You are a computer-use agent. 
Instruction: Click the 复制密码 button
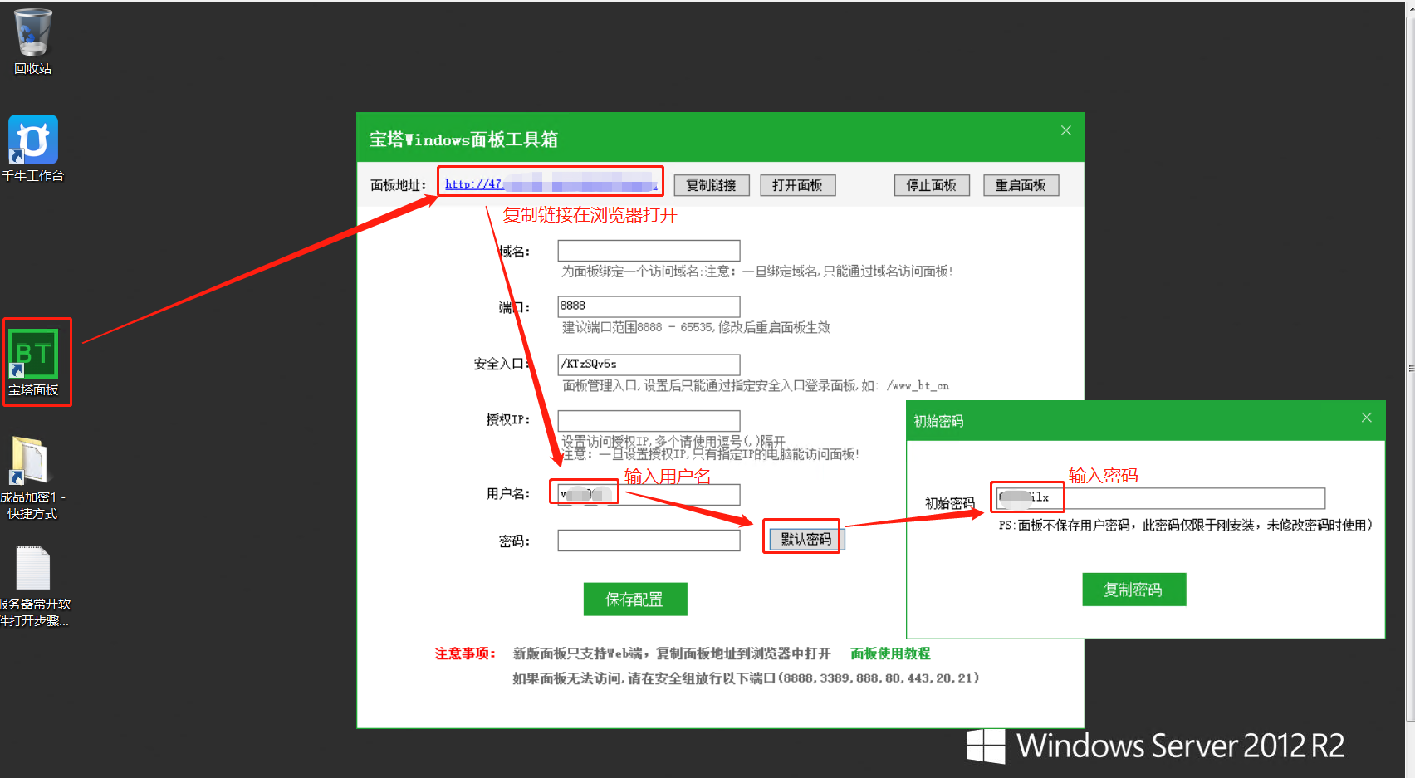1133,590
